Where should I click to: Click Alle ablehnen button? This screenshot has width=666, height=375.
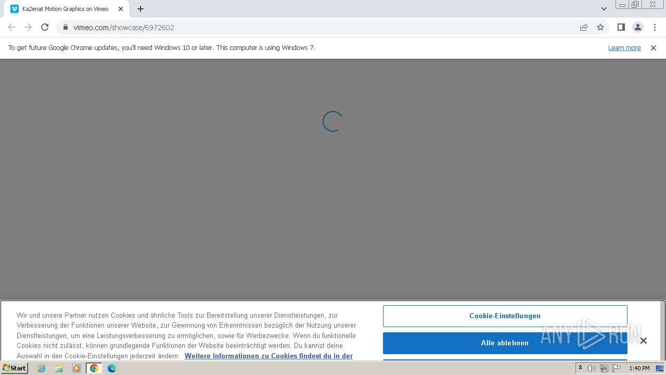(x=505, y=343)
